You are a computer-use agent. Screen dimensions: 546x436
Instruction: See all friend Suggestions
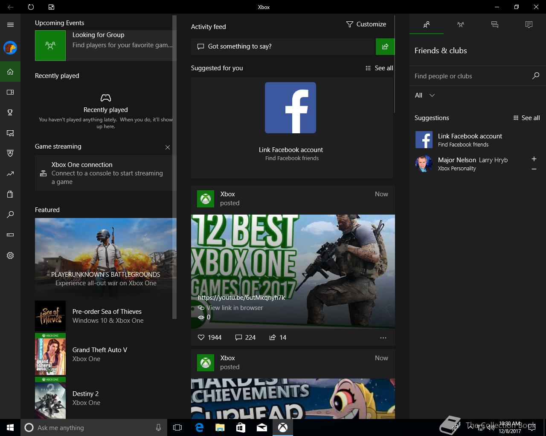click(527, 118)
